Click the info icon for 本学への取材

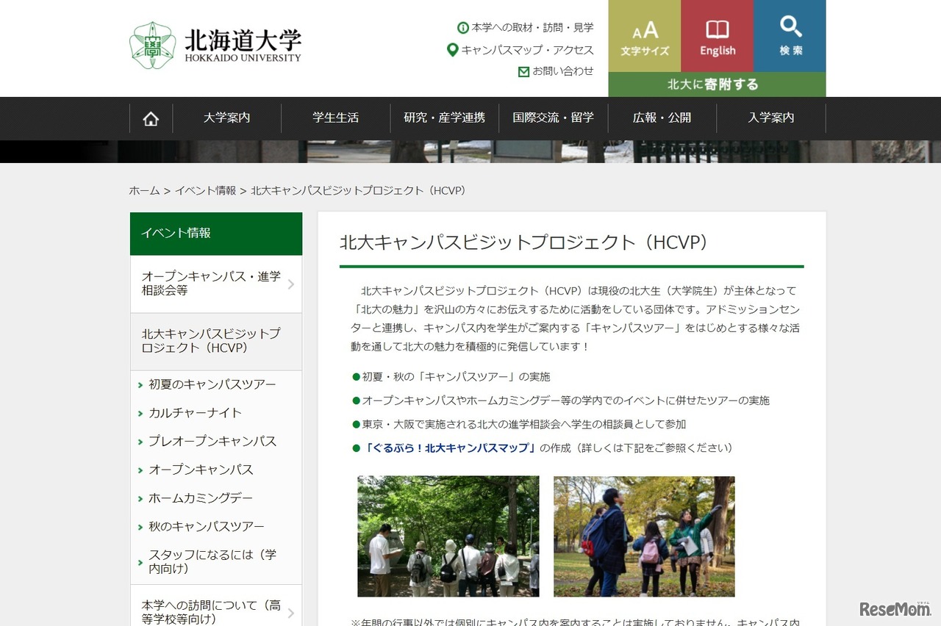coord(463,28)
